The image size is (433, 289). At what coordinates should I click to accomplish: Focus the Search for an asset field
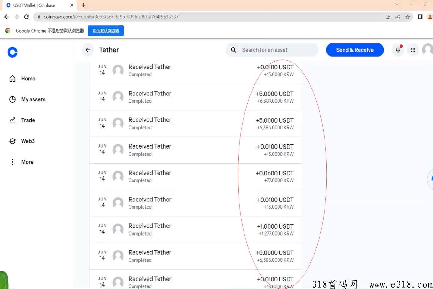tap(272, 50)
